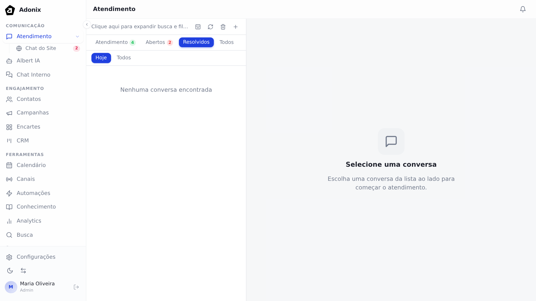
Task: Open Albert IA
Action: 43,61
